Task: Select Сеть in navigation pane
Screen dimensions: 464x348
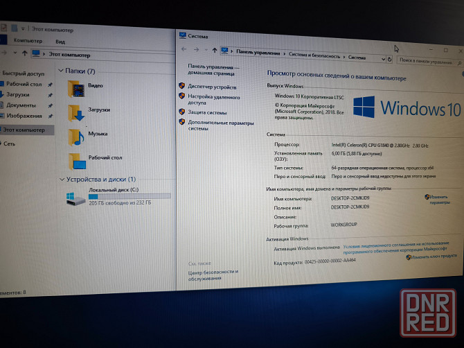Action: point(9,143)
